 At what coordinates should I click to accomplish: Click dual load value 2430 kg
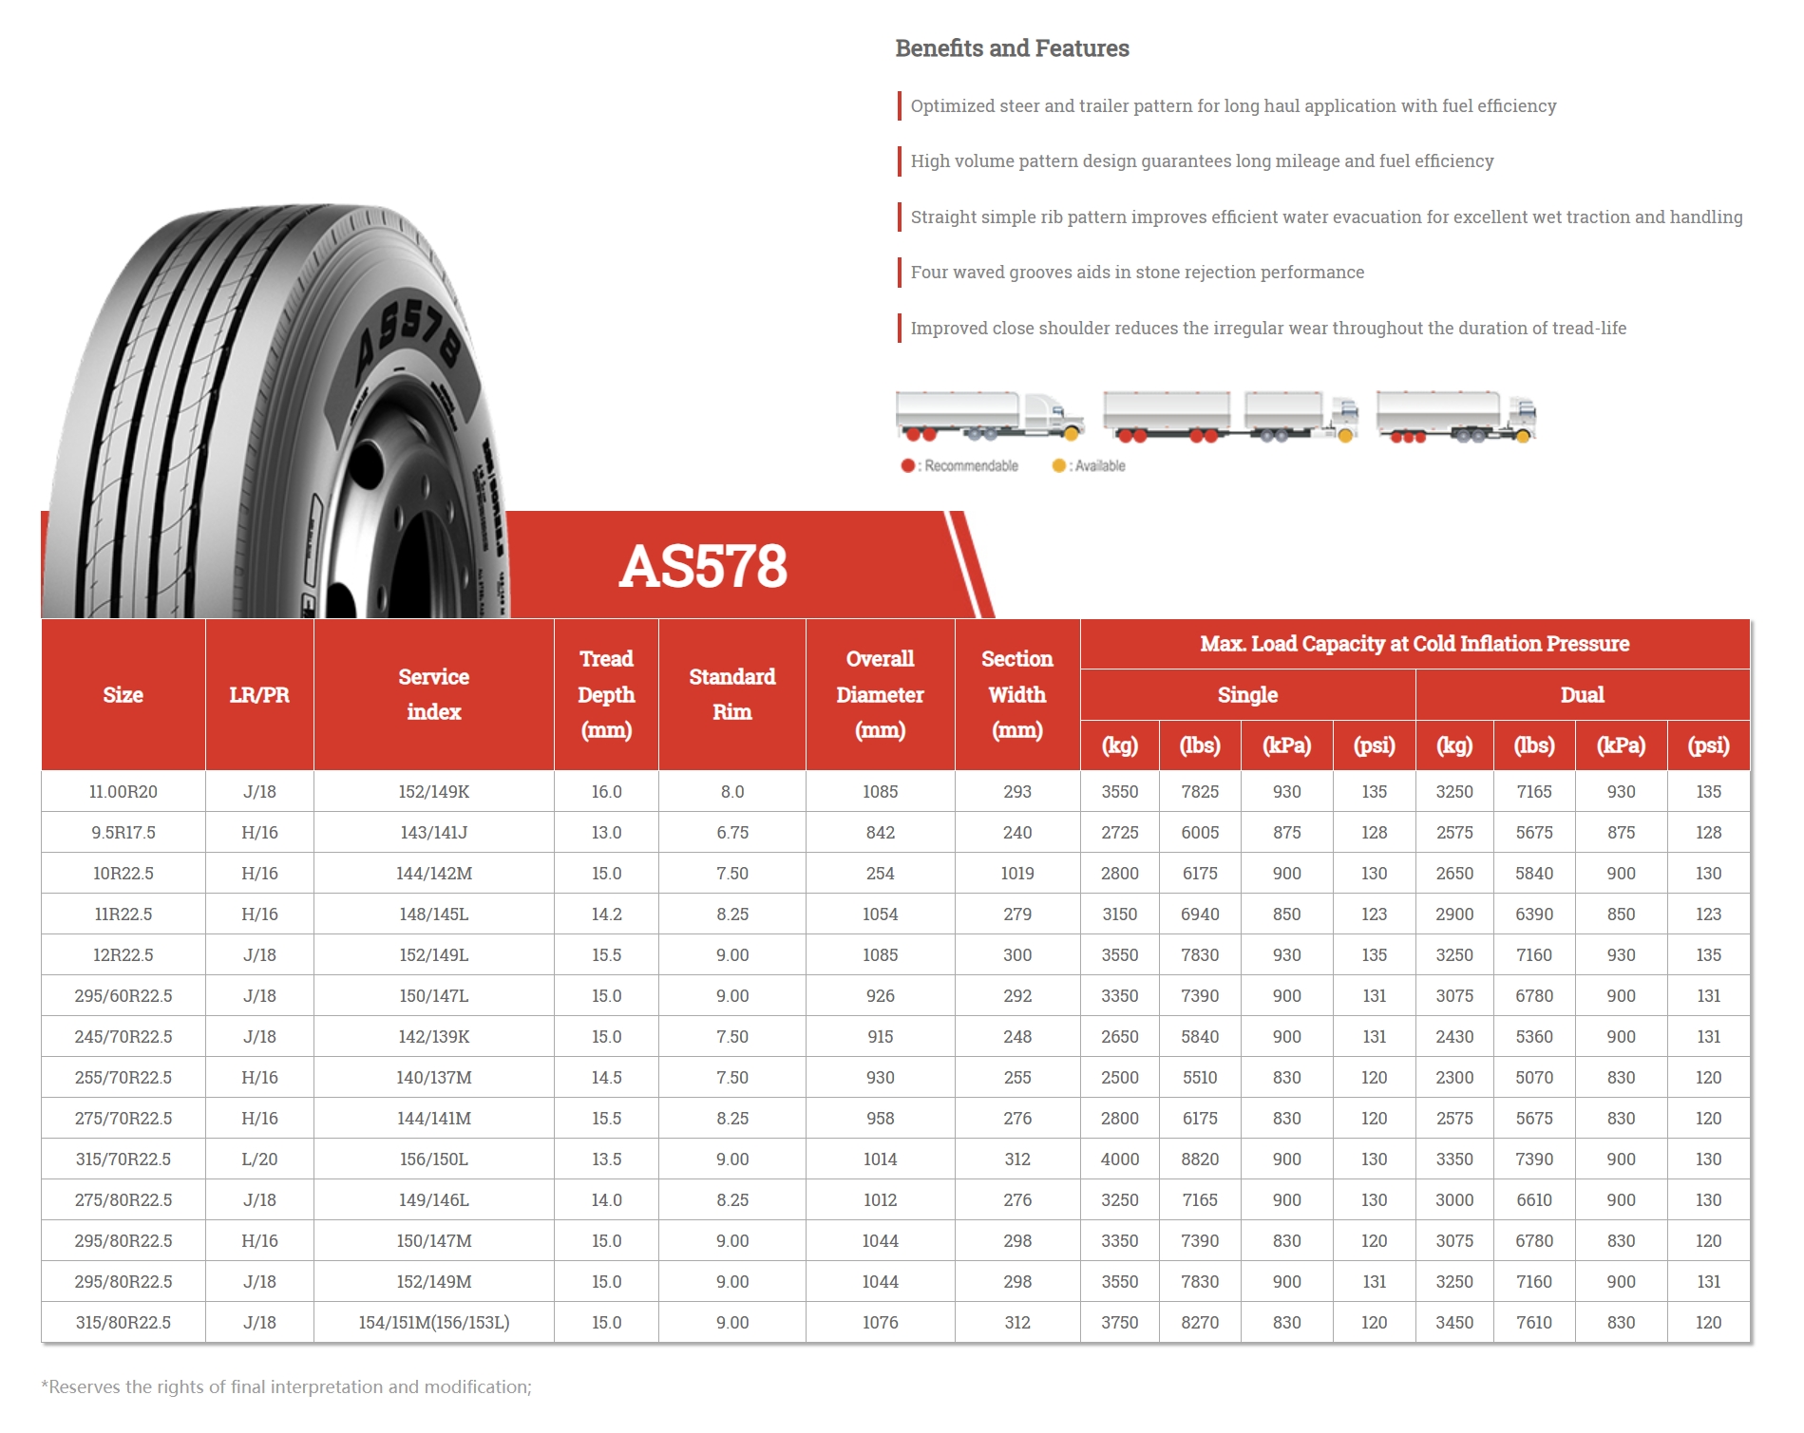pyautogui.click(x=1454, y=1036)
